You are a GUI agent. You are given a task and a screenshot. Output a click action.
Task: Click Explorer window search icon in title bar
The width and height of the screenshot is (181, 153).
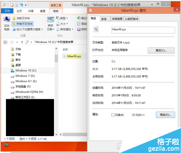point(4,5)
